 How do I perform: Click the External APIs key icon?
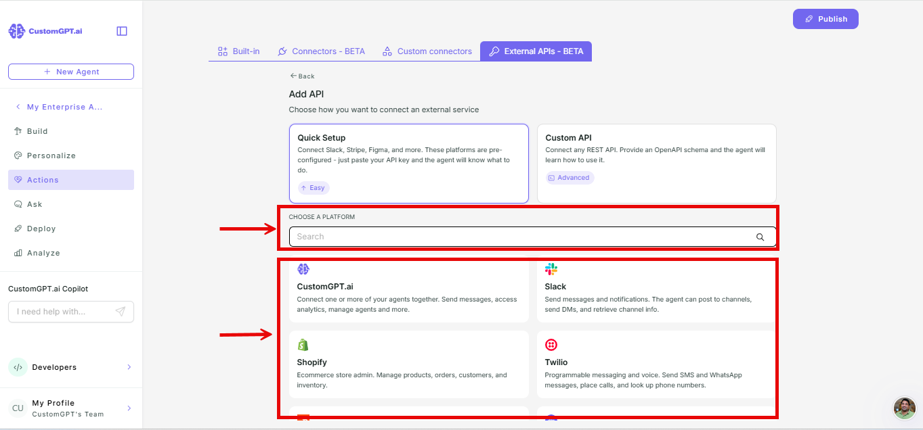click(x=494, y=51)
